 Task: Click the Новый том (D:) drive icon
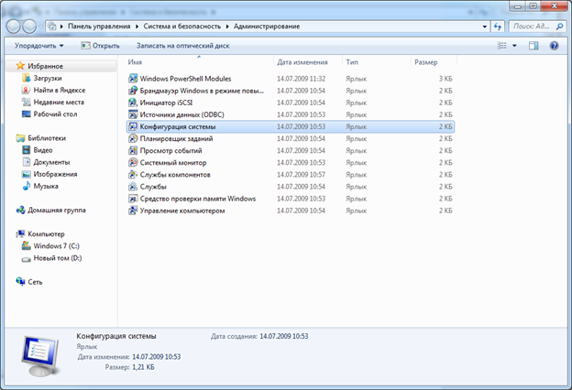point(27,259)
